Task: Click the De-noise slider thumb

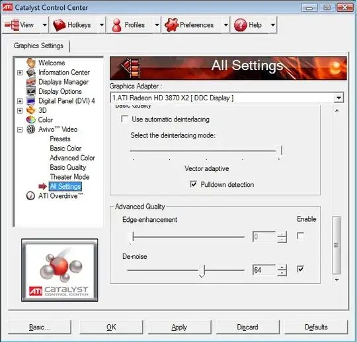Action: click(x=202, y=271)
